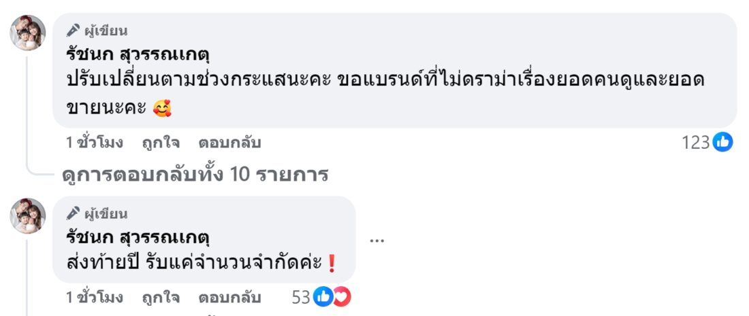View the 123 reactions count
This screenshot has width=749, height=316.
695,143
